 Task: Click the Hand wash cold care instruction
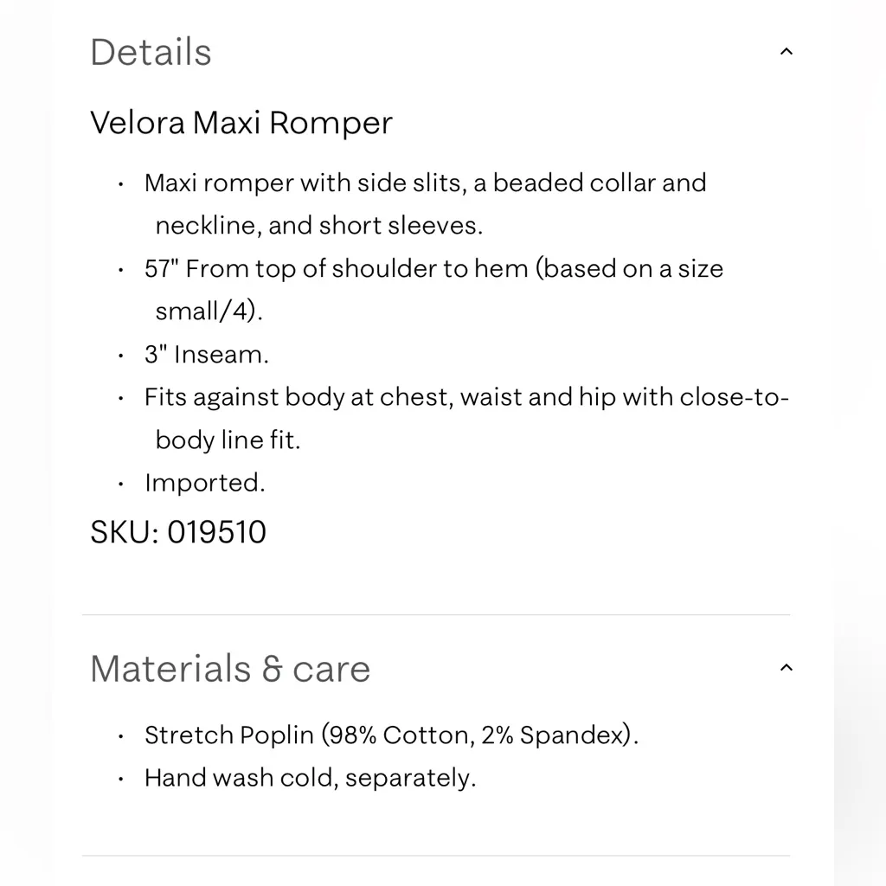[310, 778]
